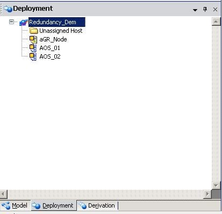Open the Deployment panel options dropdown arrow
The image size is (222, 214).
click(195, 10)
